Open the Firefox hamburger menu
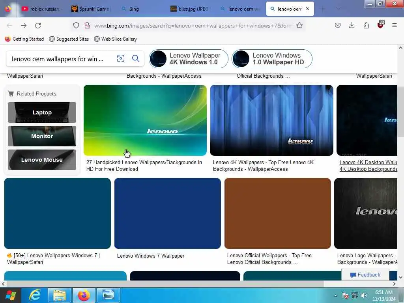 394,25
